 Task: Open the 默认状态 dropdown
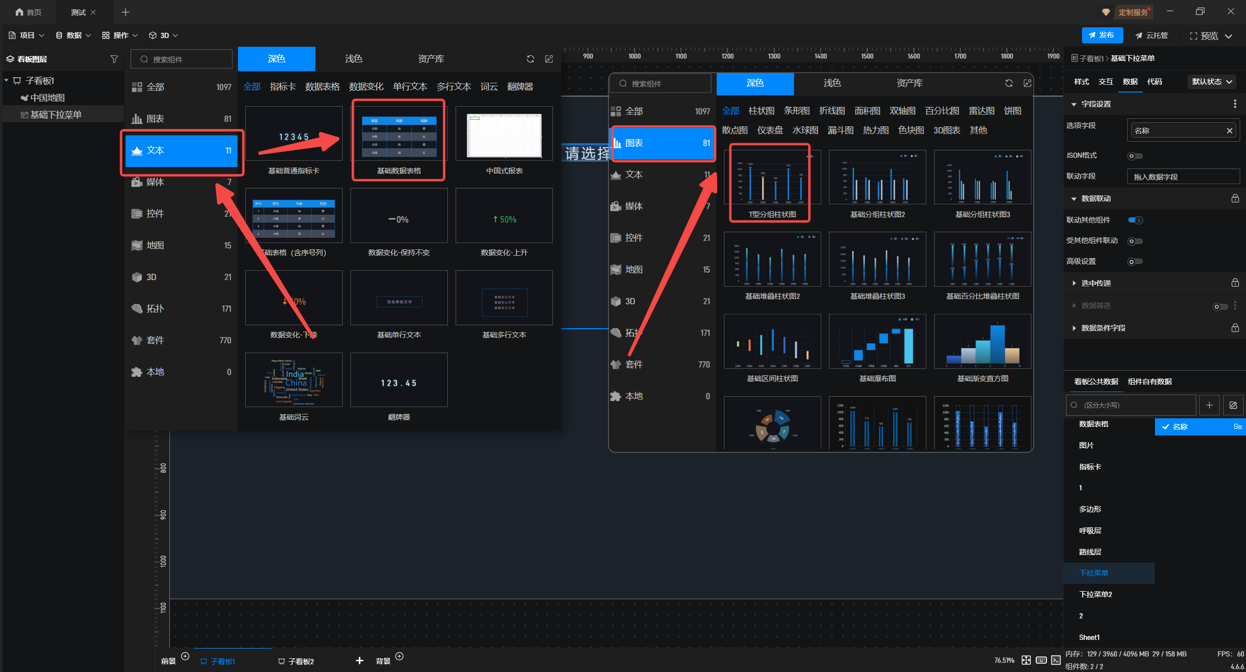tap(1211, 82)
